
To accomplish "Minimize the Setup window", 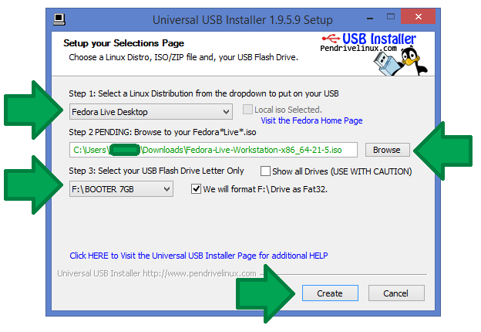I will pos(370,18).
